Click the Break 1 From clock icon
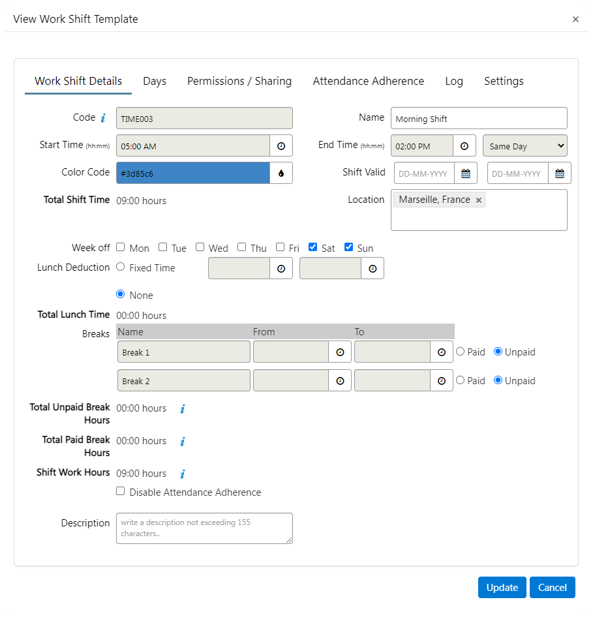Viewport: 593px width, 619px height. pos(340,352)
